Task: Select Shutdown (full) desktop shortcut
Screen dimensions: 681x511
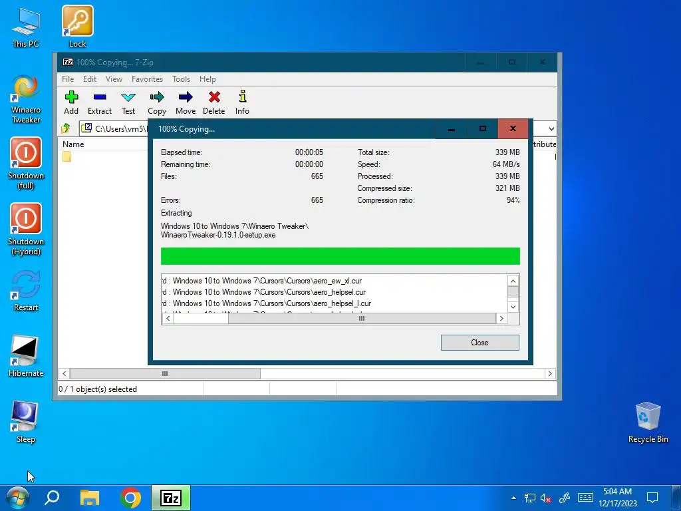Action: click(26, 164)
